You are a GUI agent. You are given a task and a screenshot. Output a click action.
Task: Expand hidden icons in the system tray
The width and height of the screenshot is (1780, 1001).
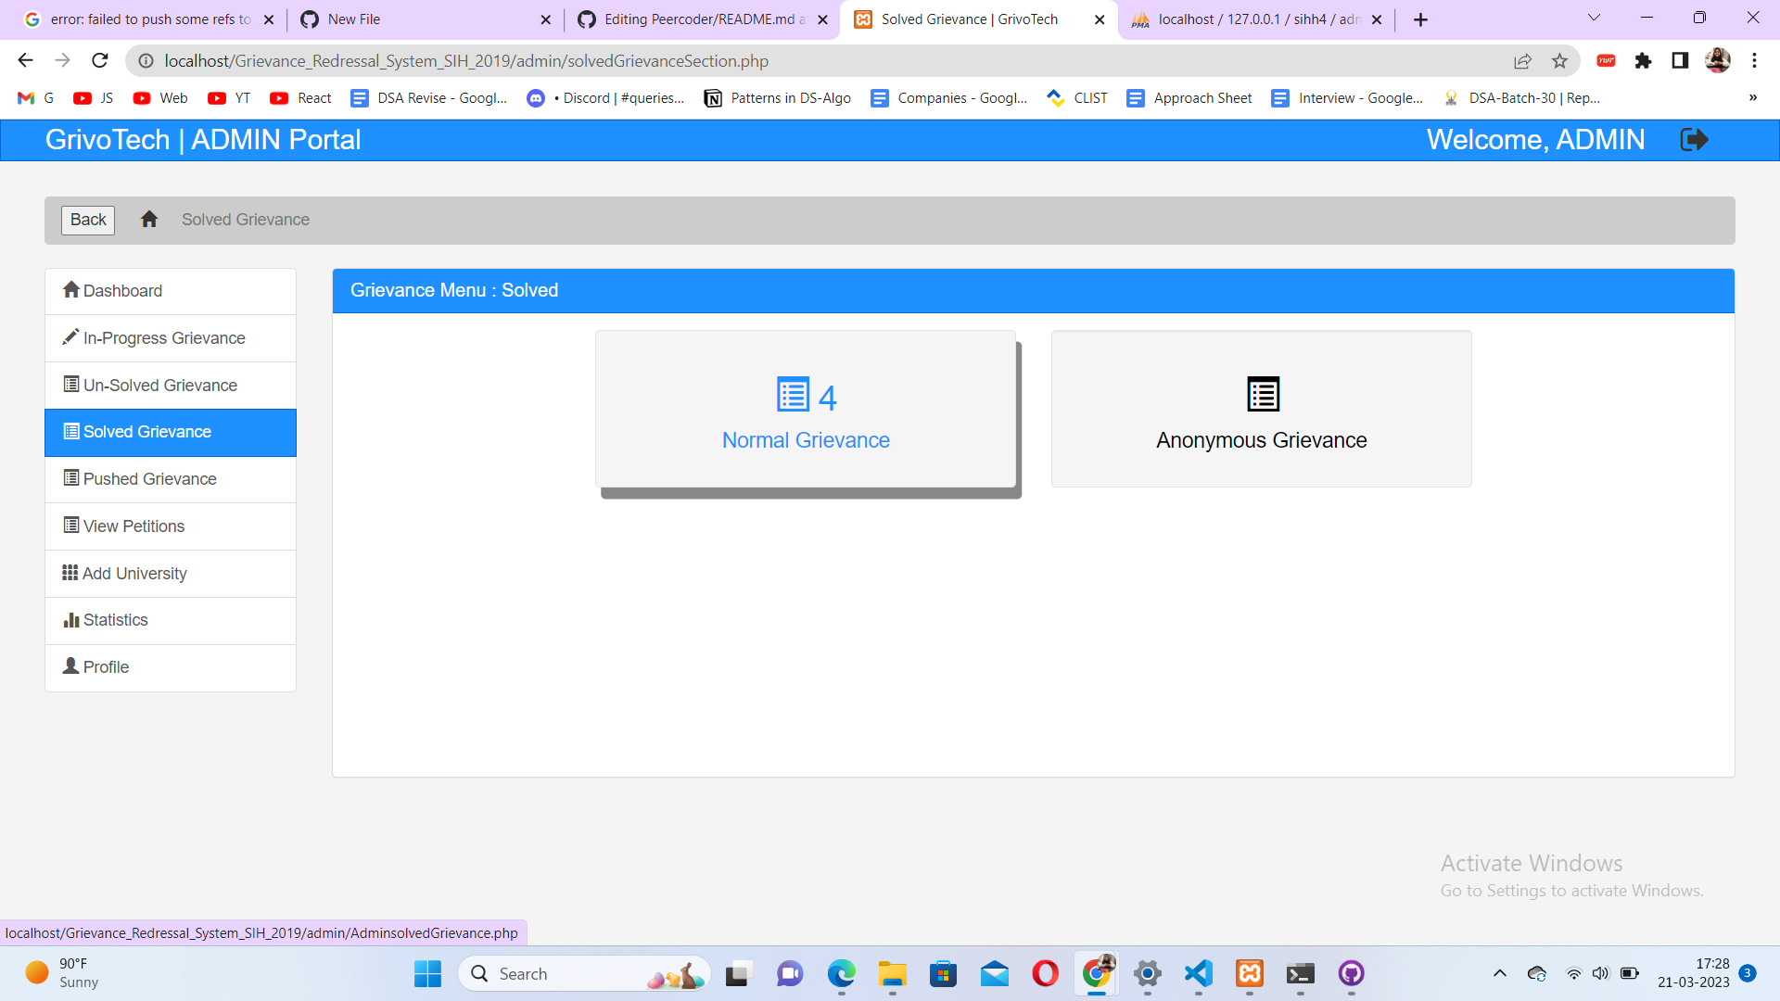coord(1499,973)
